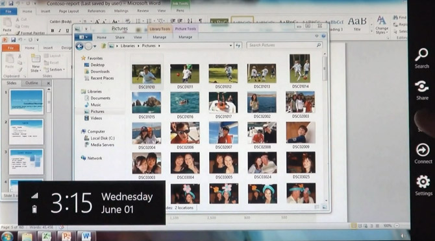Open the Settings charm

[423, 185]
